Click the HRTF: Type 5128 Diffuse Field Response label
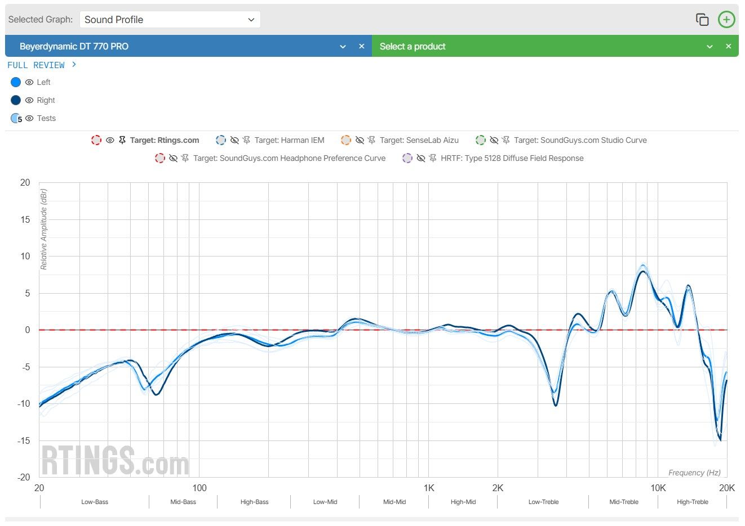This screenshot has height=526, width=745. click(512, 158)
